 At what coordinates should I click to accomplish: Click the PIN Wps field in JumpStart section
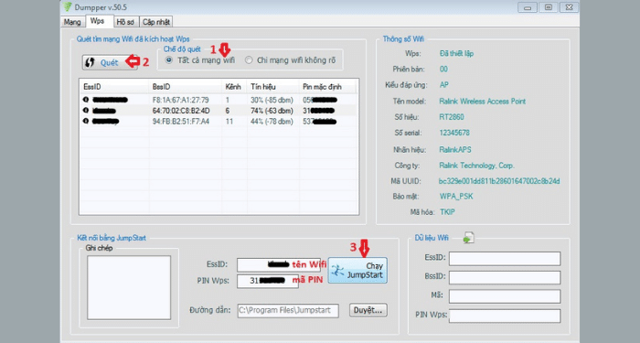coord(268,281)
